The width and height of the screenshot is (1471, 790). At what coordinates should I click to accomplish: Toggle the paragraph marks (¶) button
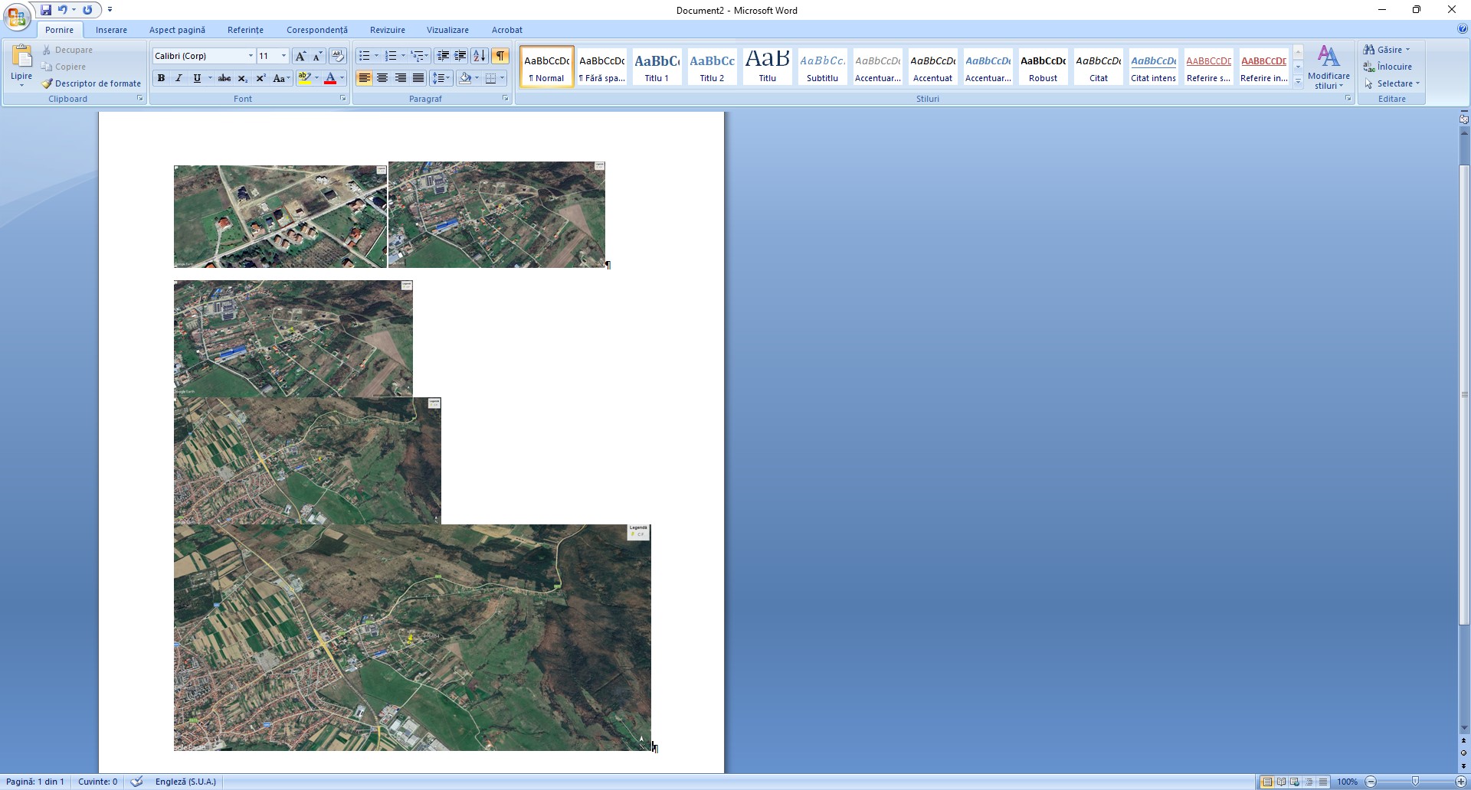[500, 56]
